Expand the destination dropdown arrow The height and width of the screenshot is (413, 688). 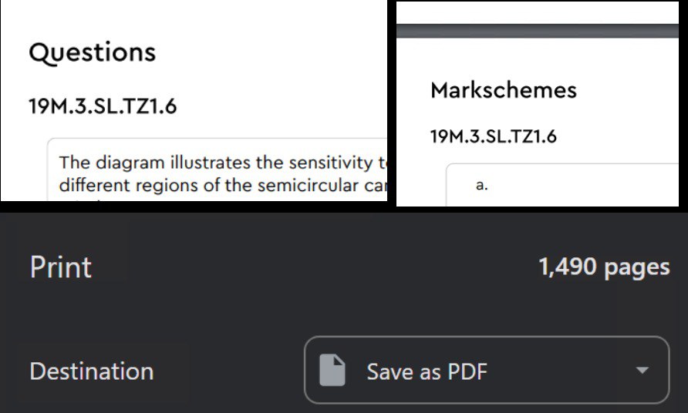coord(642,371)
